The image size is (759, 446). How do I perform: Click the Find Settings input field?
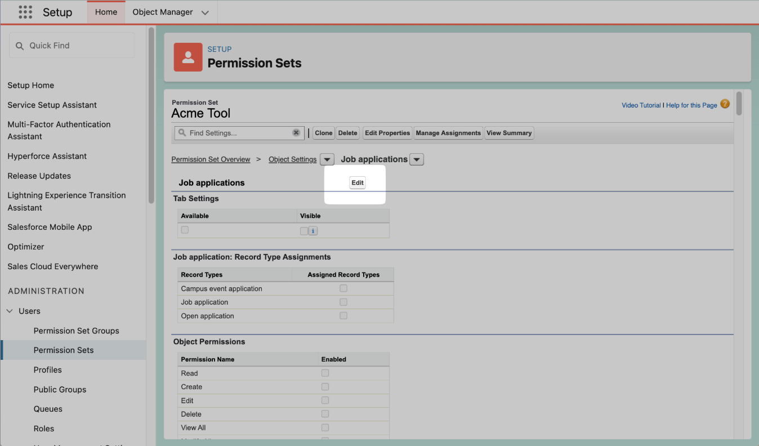point(239,133)
